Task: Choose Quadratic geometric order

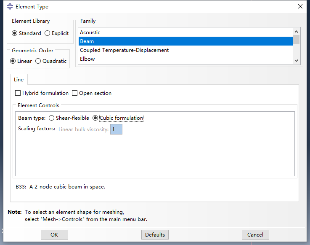Action: [x=38, y=61]
